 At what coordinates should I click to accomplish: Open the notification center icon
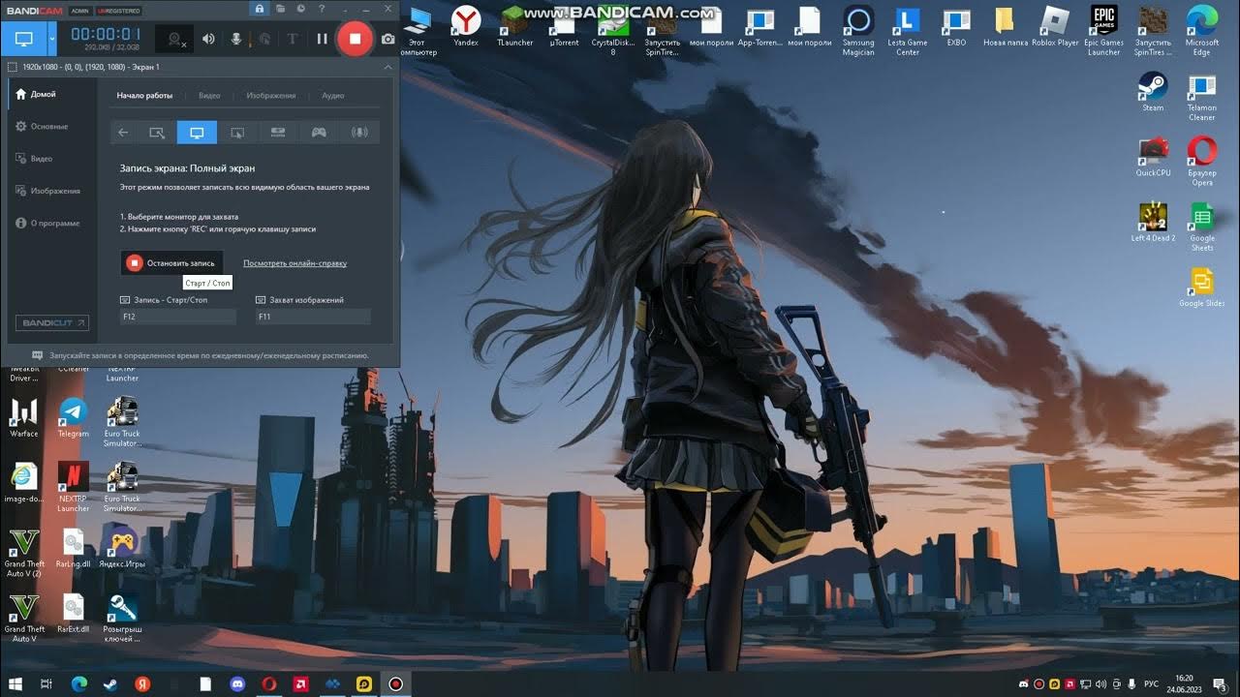(1220, 683)
